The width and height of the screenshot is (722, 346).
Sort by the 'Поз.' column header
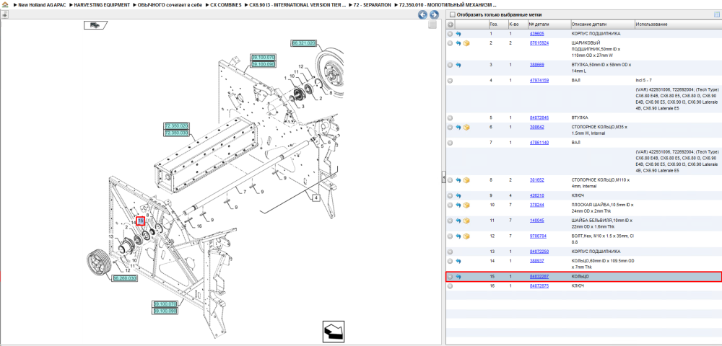[x=497, y=25]
